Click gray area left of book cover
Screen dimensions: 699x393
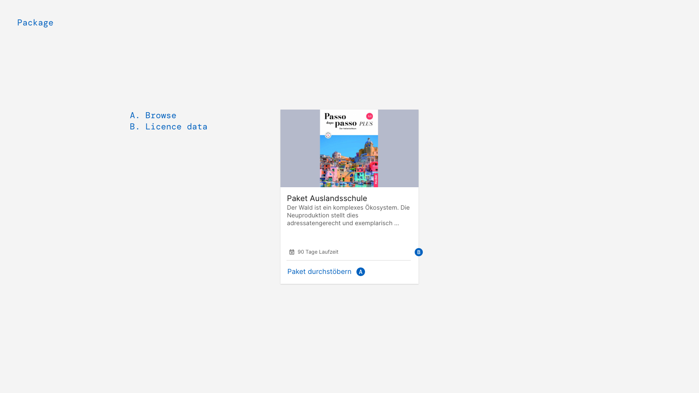300,148
